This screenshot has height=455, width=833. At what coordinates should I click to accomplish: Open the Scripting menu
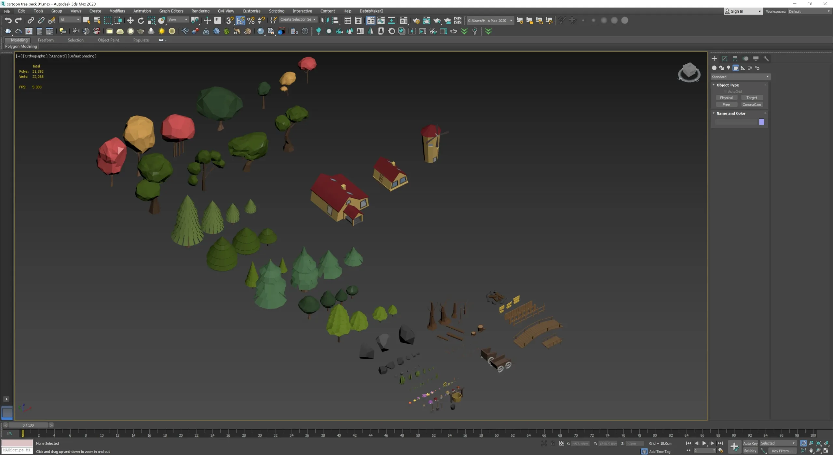[277, 11]
